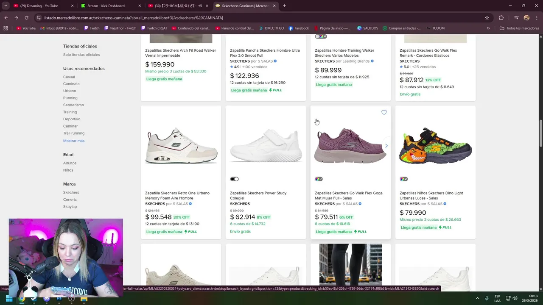Open the 'Todos los marcadores' folder

(x=519, y=28)
